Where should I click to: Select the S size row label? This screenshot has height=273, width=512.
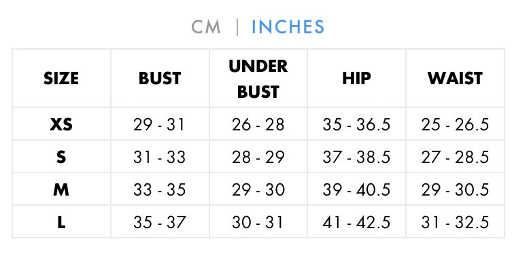(x=61, y=157)
